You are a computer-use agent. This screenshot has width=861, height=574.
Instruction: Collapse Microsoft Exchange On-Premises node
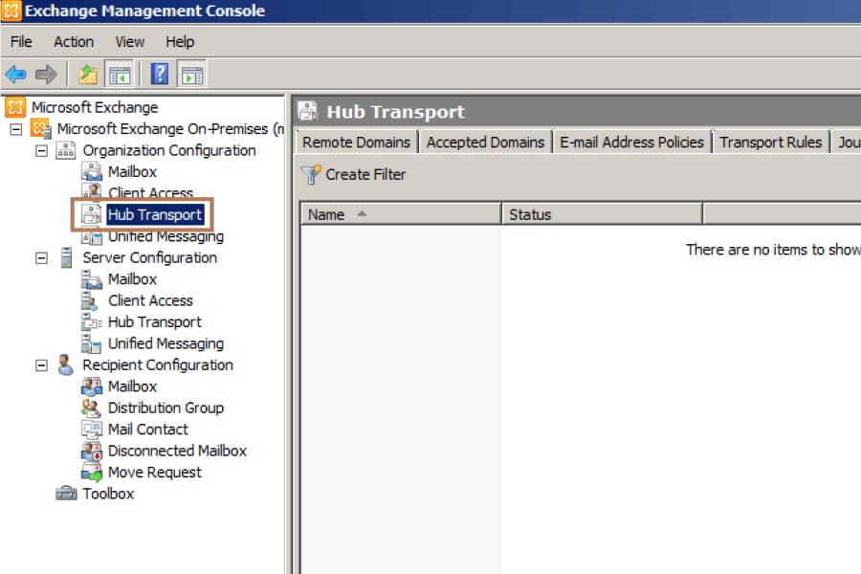(15, 128)
